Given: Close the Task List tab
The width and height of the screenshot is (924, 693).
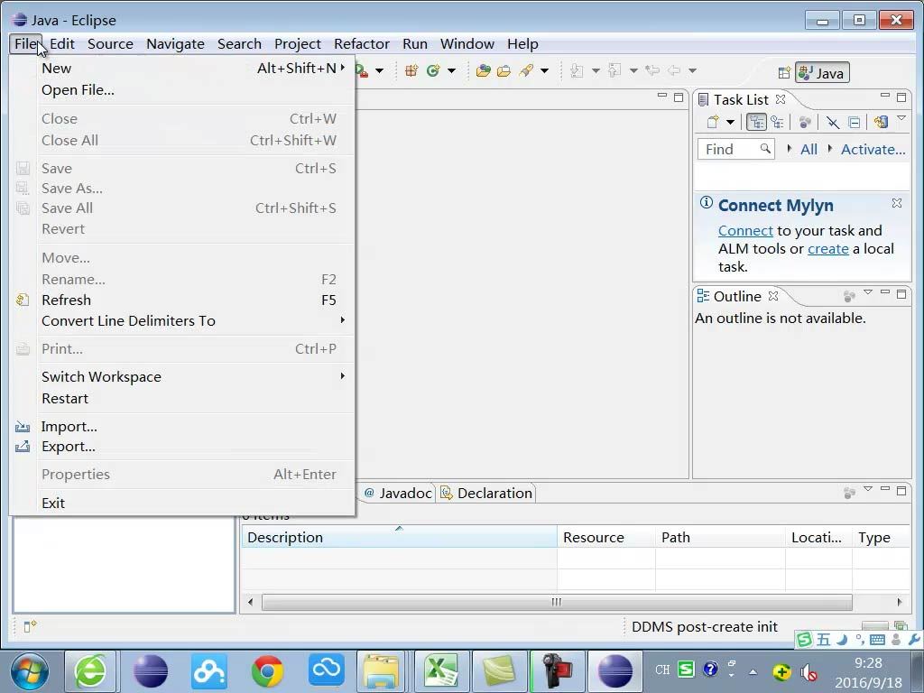Looking at the screenshot, I should point(781,99).
